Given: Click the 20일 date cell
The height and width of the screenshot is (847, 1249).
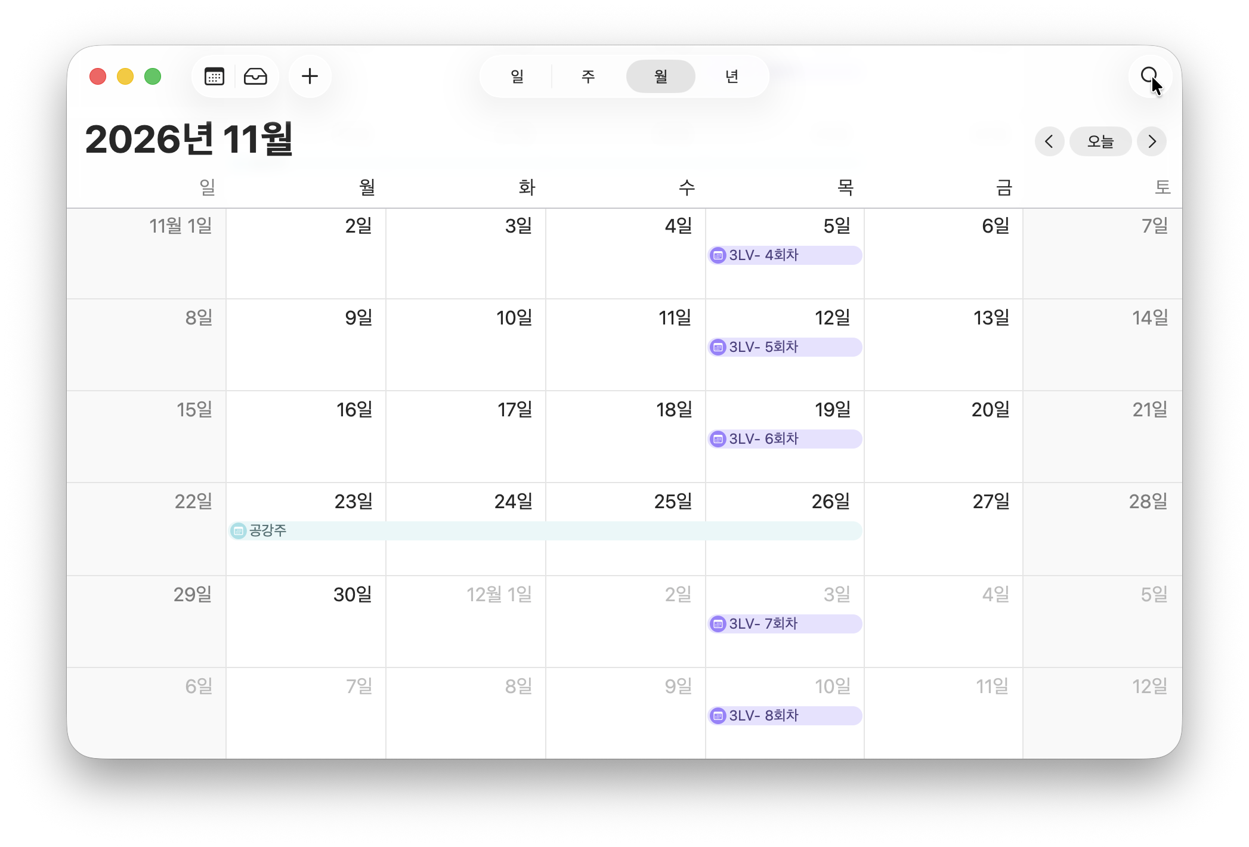Looking at the screenshot, I should click(944, 437).
